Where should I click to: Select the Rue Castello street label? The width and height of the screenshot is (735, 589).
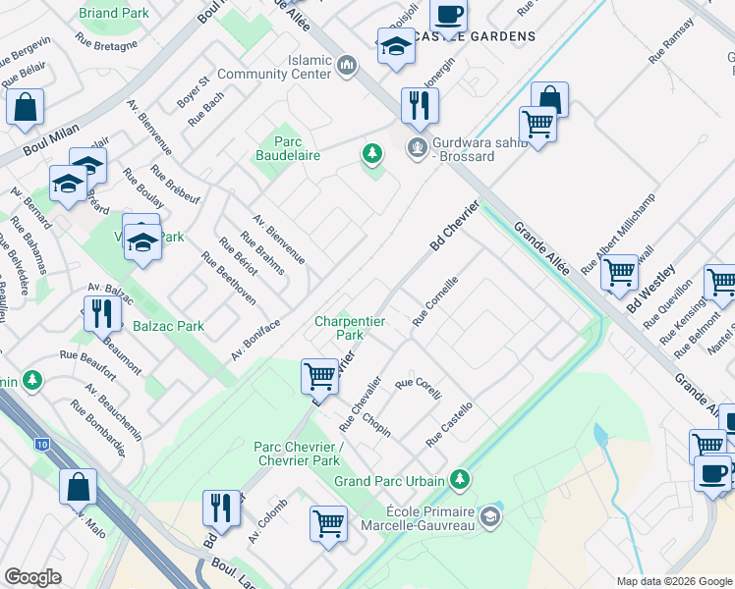point(449,424)
